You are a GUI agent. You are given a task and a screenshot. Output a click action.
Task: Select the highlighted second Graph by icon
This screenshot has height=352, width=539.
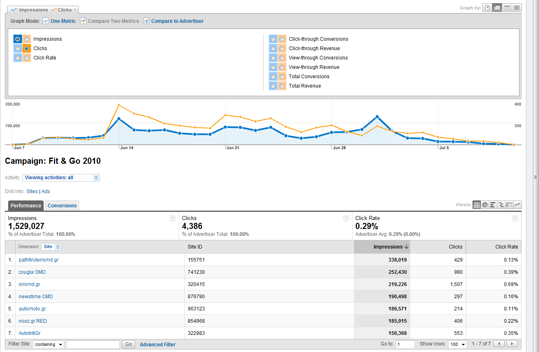coord(497,8)
